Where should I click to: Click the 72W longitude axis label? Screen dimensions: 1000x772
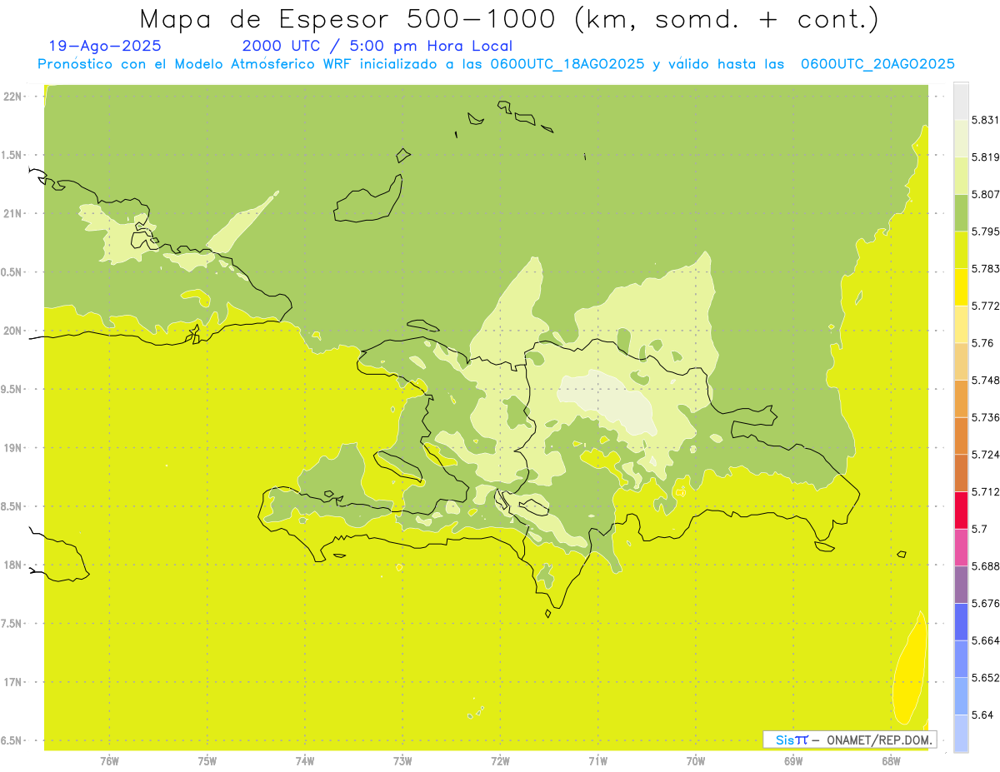coord(500,760)
